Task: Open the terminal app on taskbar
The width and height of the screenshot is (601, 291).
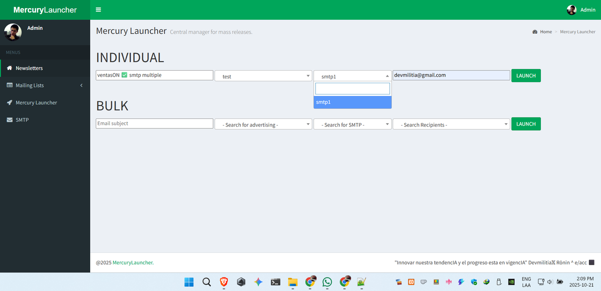Action: coord(276,282)
